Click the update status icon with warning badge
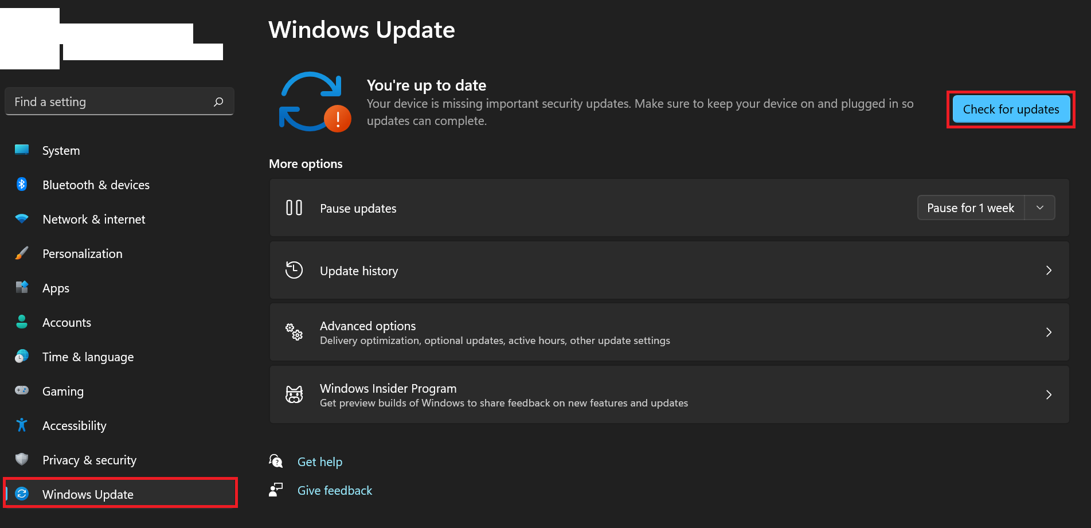The height and width of the screenshot is (528, 1091). pos(315,102)
